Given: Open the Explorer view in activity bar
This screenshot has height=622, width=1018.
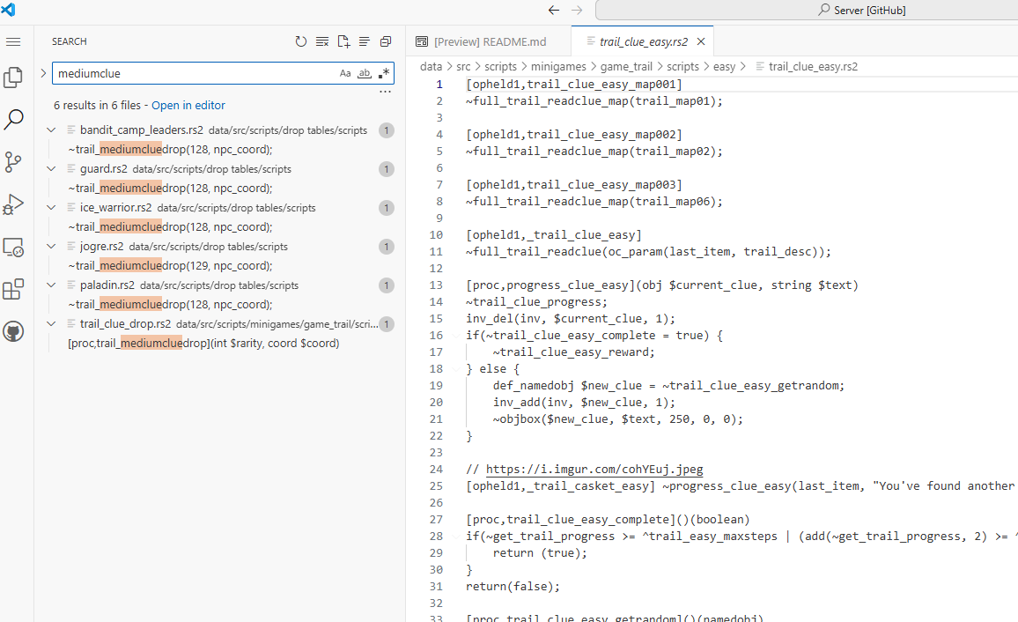Looking at the screenshot, I should 13,78.
